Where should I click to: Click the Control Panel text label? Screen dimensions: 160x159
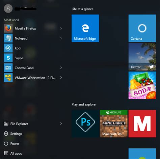pyautogui.click(x=25, y=68)
